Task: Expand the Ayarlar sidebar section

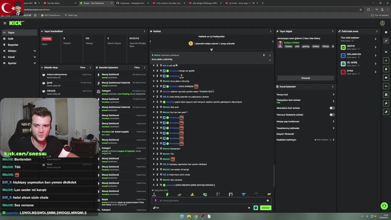Action: pos(20,63)
